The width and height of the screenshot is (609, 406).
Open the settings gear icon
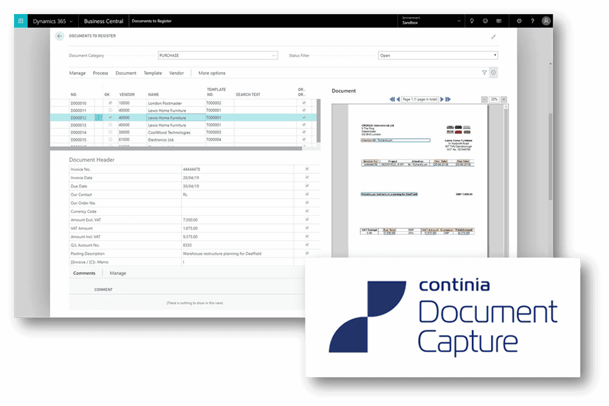519,21
